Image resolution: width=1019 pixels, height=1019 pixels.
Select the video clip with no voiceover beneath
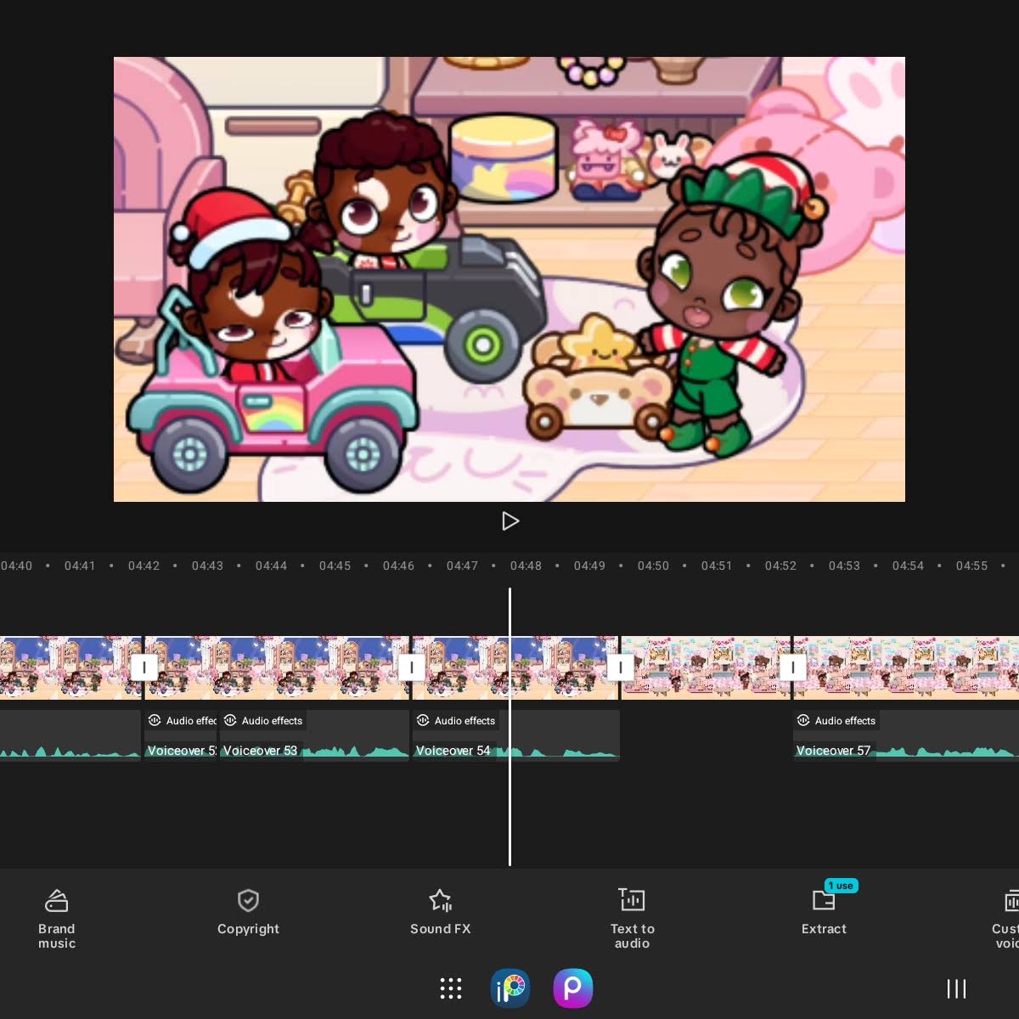point(707,667)
